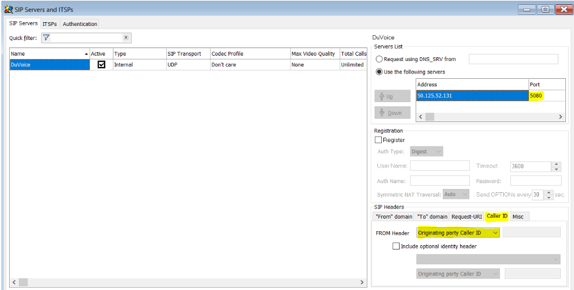The image size is (574, 290).
Task: Check Include optional identity header
Action: 396,246
